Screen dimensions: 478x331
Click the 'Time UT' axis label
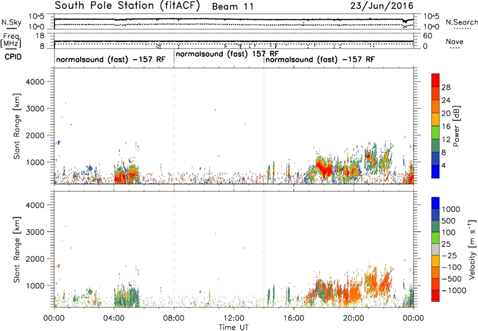coord(234,327)
